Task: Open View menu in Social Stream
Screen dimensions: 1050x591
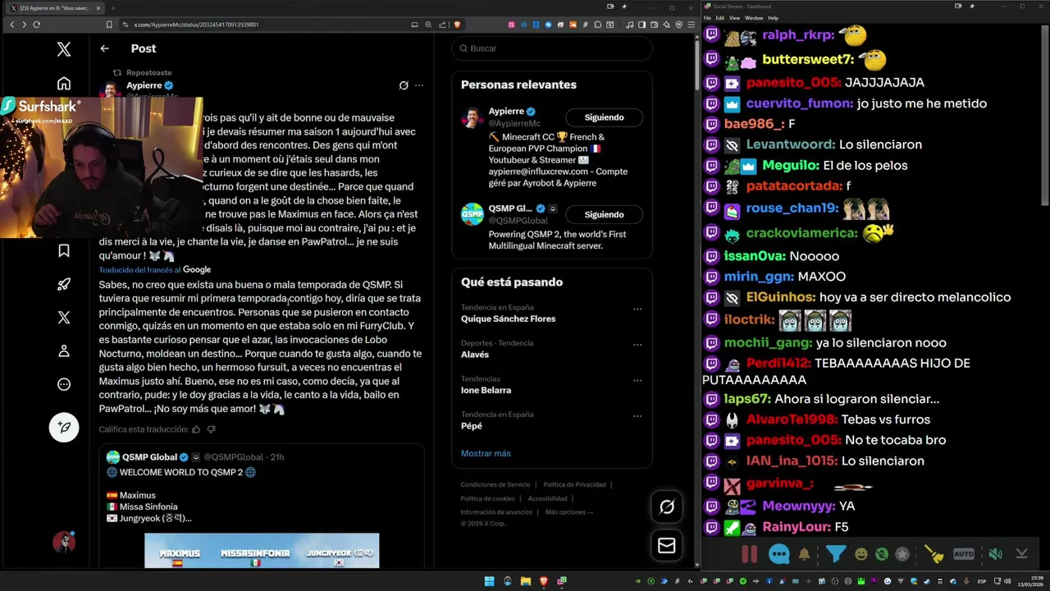Action: pos(734,17)
